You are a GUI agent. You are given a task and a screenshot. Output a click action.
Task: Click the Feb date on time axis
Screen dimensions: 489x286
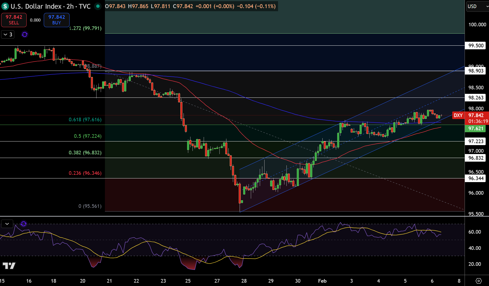322,281
